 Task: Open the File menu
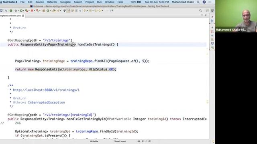click(22, 2)
